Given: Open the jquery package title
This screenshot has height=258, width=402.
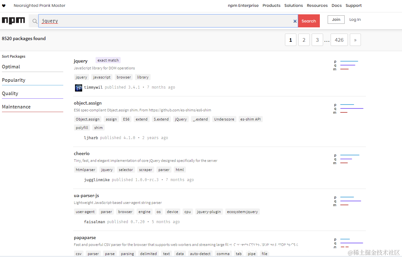Looking at the screenshot, I should (81, 61).
